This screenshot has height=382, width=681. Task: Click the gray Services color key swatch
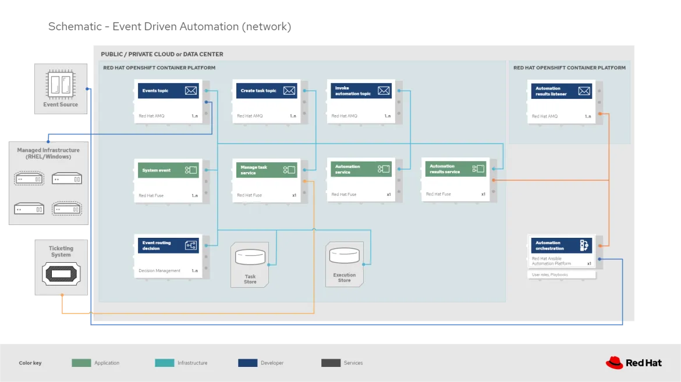coord(331,363)
